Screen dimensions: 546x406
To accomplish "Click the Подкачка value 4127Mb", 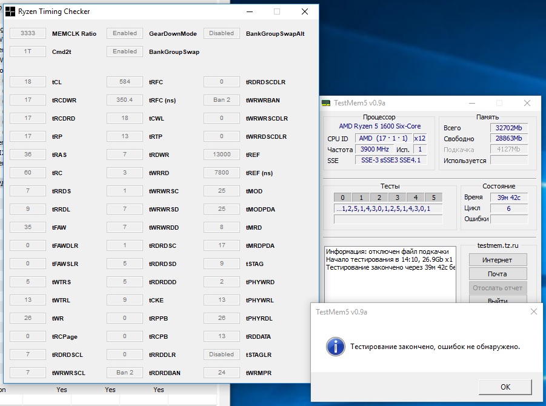I will point(509,149).
